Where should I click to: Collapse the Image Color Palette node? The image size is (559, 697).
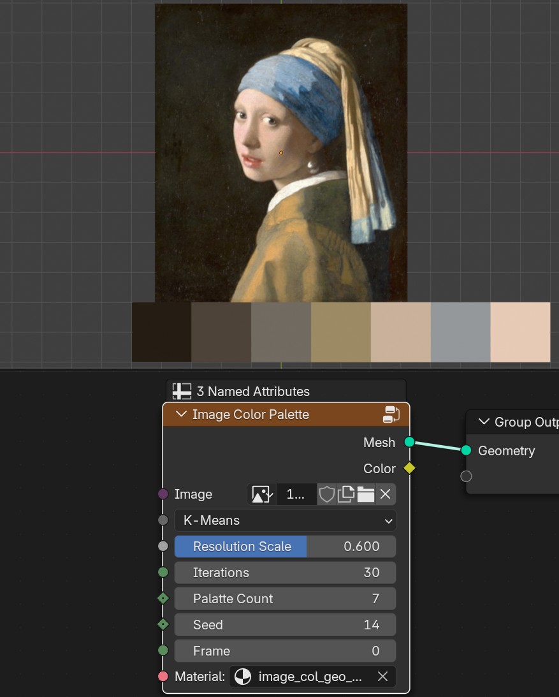click(x=181, y=414)
